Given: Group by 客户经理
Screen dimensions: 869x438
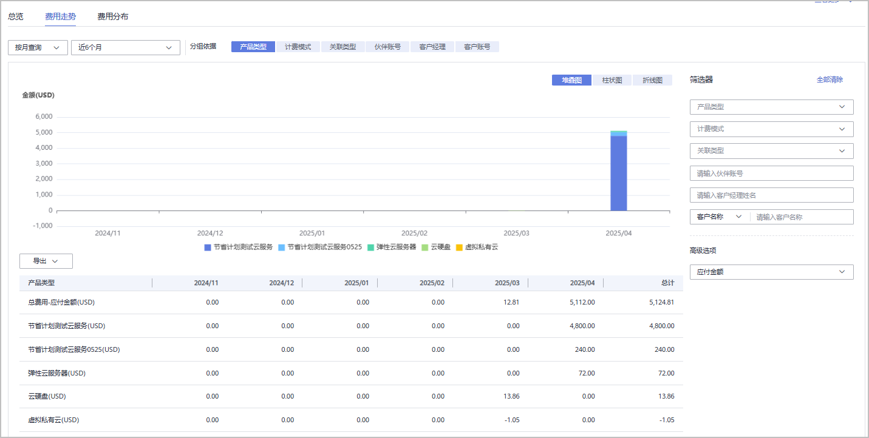Looking at the screenshot, I should click(432, 47).
